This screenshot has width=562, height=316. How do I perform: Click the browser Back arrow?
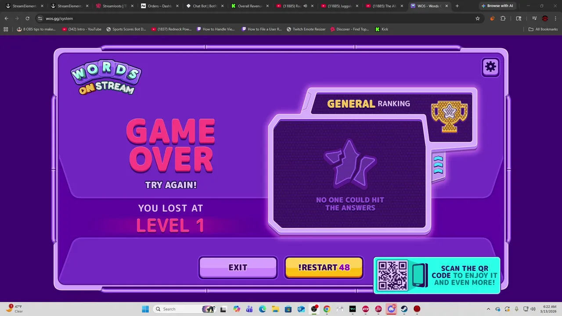7,18
